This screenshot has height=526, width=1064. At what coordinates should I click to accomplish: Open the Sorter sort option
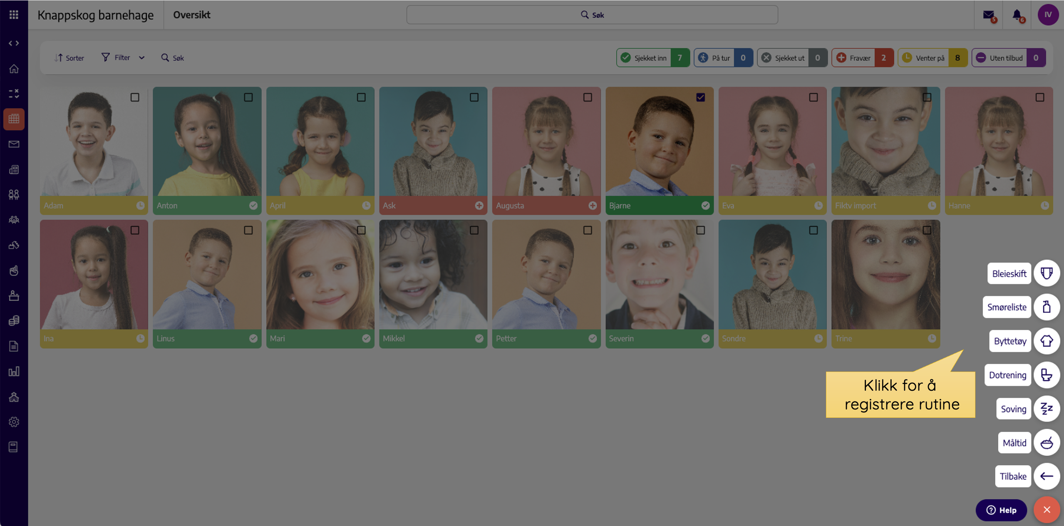(69, 58)
